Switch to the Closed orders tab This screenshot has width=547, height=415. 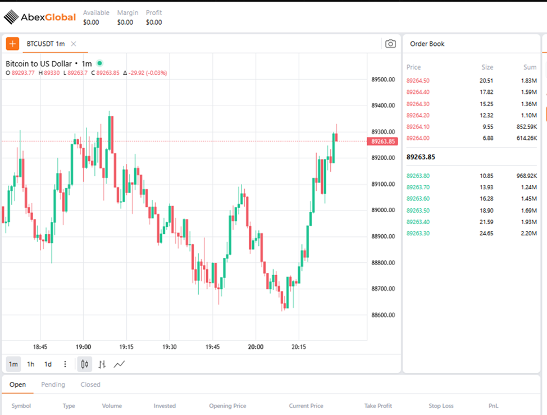coord(90,385)
